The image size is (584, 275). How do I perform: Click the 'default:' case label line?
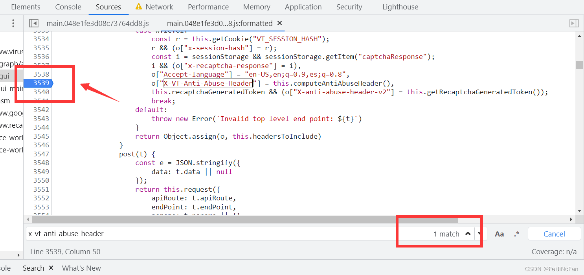pyautogui.click(x=151, y=110)
